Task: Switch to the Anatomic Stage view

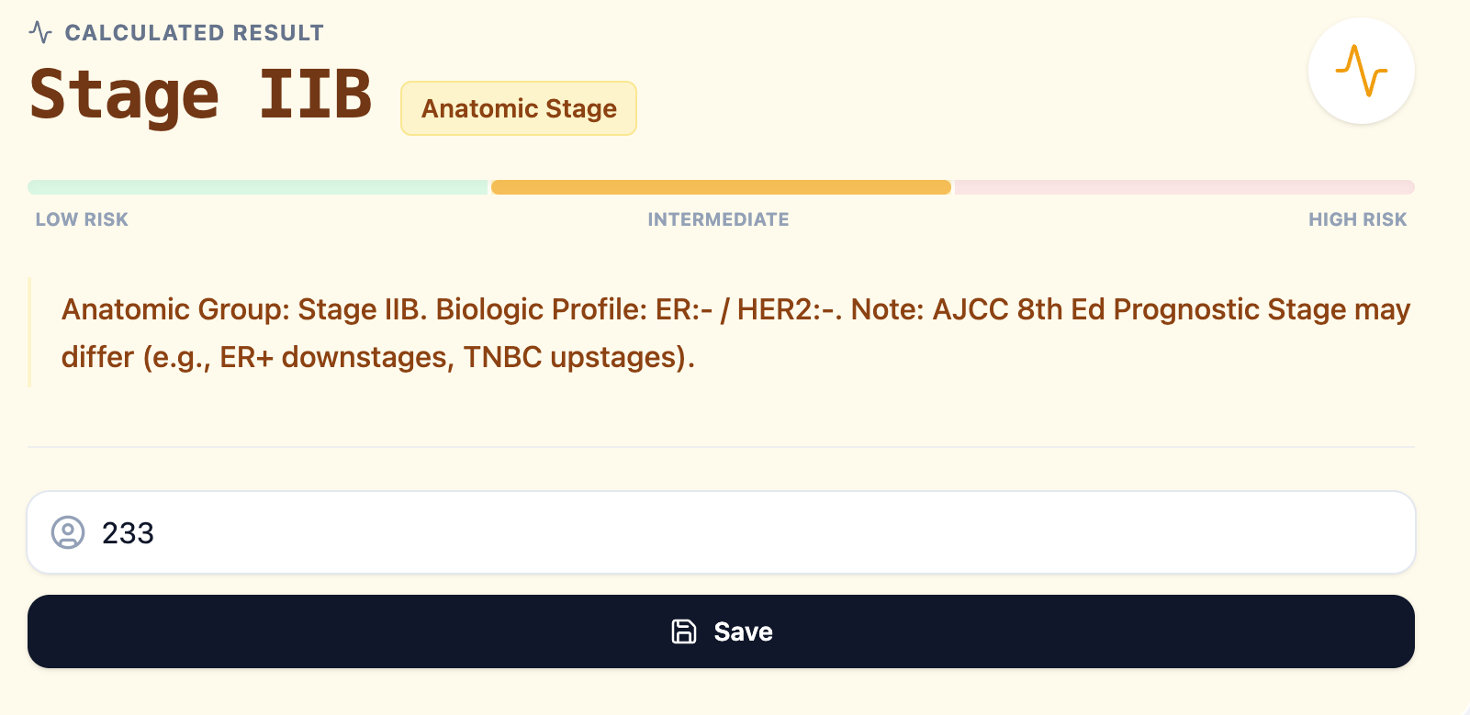Action: point(518,107)
